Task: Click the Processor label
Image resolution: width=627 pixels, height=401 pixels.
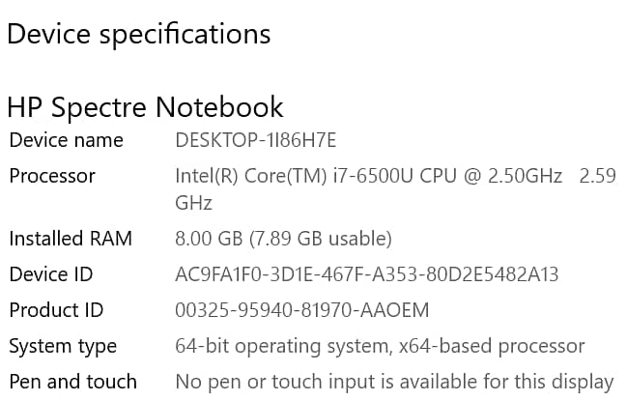Action: tap(52, 177)
